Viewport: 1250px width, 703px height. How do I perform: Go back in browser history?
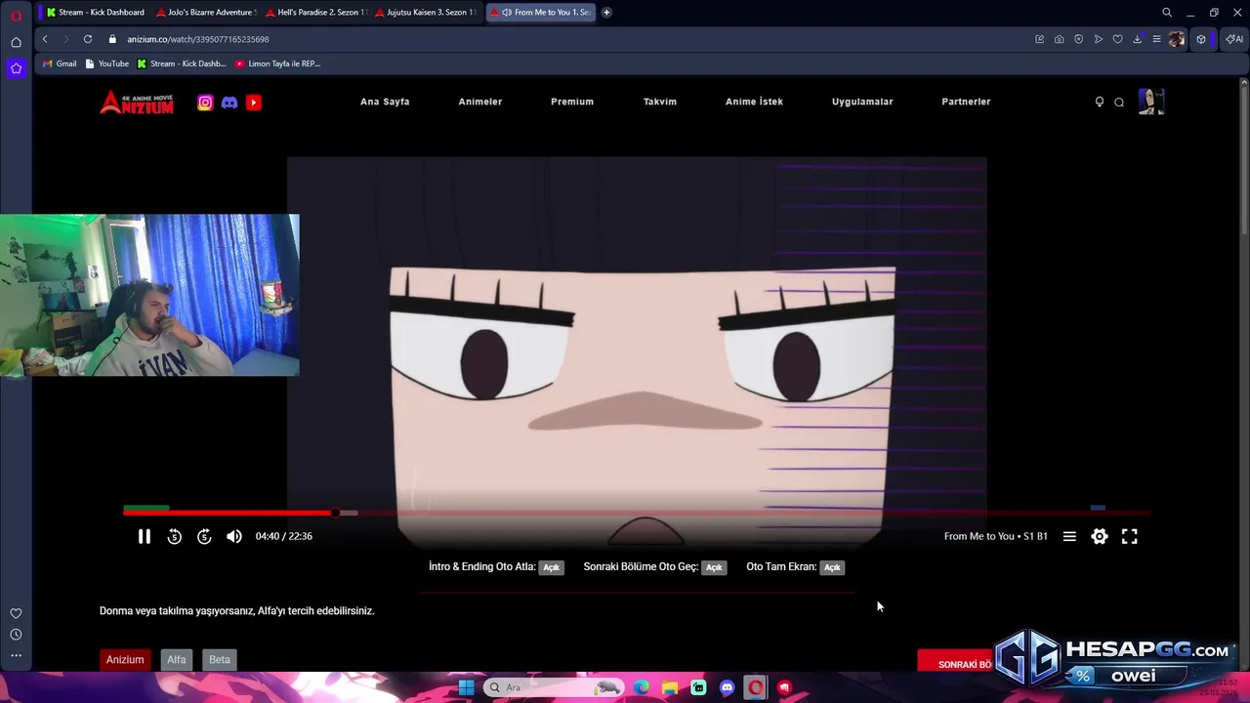coord(45,39)
